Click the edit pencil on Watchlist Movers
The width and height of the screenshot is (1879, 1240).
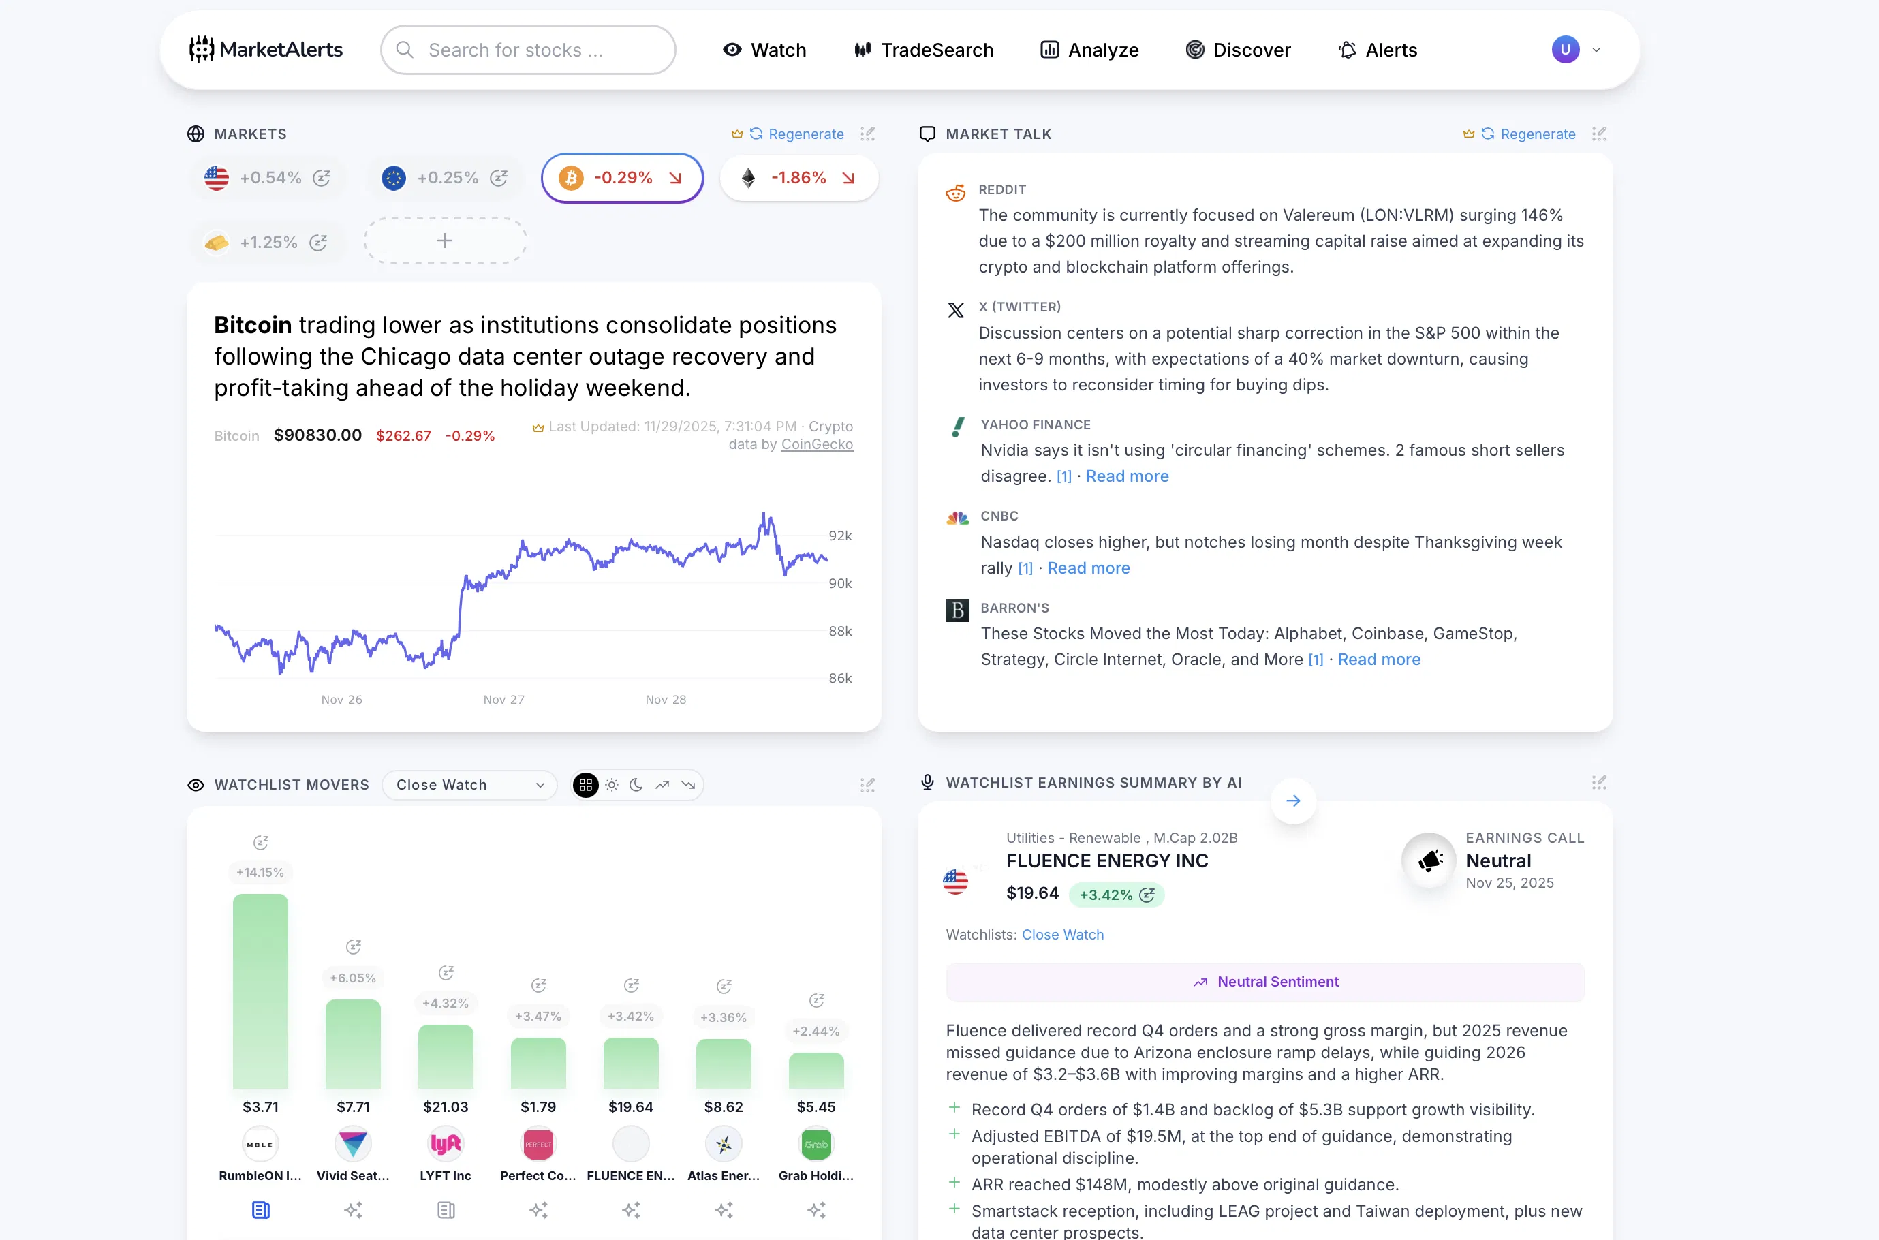click(867, 784)
